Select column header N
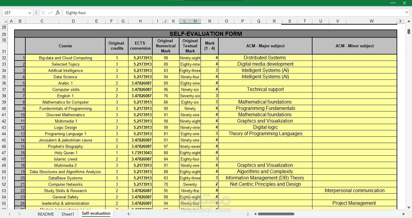This screenshot has height=218, width=412. point(210,21)
